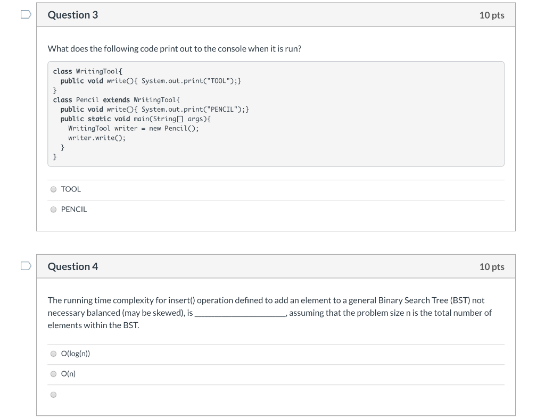Image resolution: width=545 pixels, height=419 pixels.
Task: Select the TOOL radio button
Action: pos(53,189)
